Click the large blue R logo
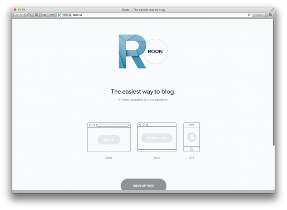The image size is (287, 210). pos(132,52)
